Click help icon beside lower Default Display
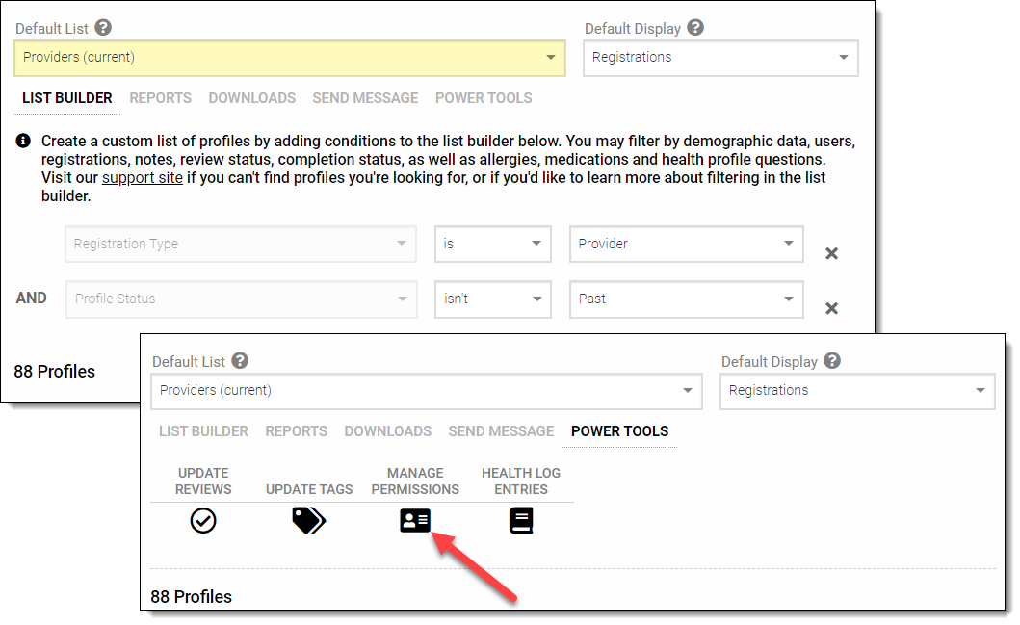 832,361
